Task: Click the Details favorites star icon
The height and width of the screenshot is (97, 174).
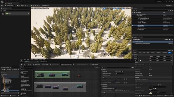Action: coord(171,51)
